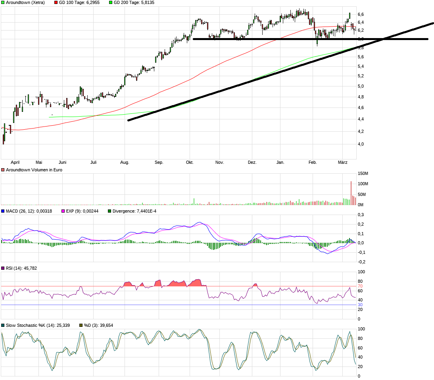Screen dimensions: 434x380
Task: Click the RSI 70 overbought level label
Action: point(360,286)
